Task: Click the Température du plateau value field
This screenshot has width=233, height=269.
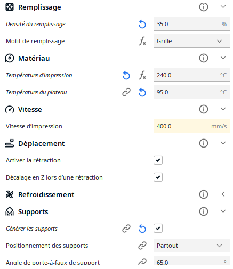Action: (x=191, y=92)
